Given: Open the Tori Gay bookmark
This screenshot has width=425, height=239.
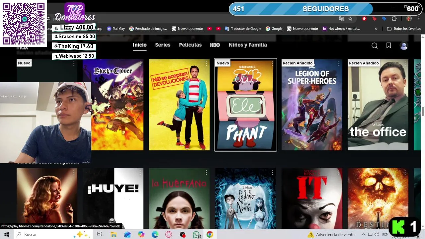Looking at the screenshot, I should tap(116, 29).
